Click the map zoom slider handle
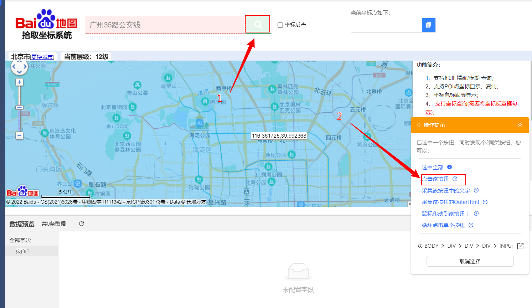Viewport: 532px width, 308px height. (19, 107)
